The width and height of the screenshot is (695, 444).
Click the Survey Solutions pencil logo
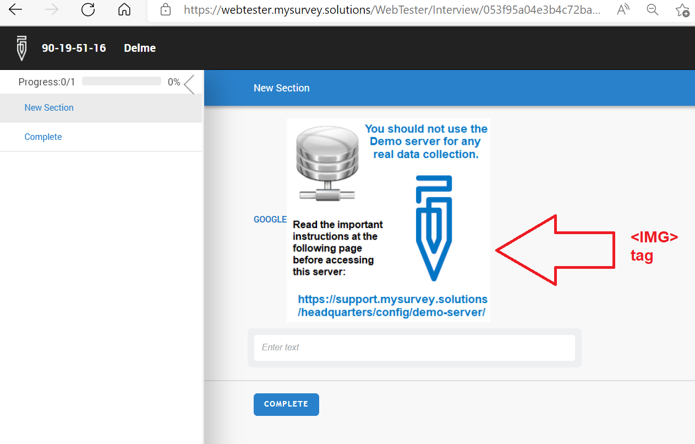(21, 48)
